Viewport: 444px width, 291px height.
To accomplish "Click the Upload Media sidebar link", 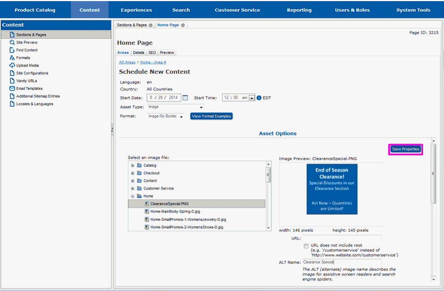I will point(27,66).
